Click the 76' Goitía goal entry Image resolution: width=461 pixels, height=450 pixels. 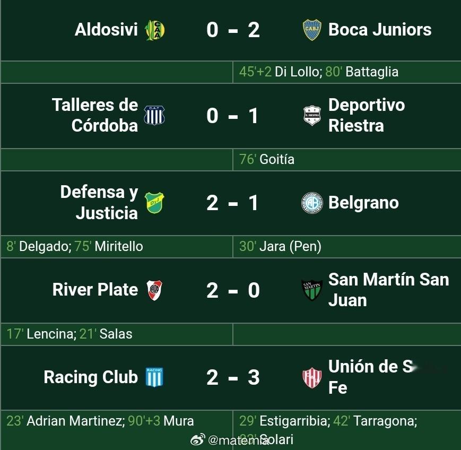[x=267, y=159]
